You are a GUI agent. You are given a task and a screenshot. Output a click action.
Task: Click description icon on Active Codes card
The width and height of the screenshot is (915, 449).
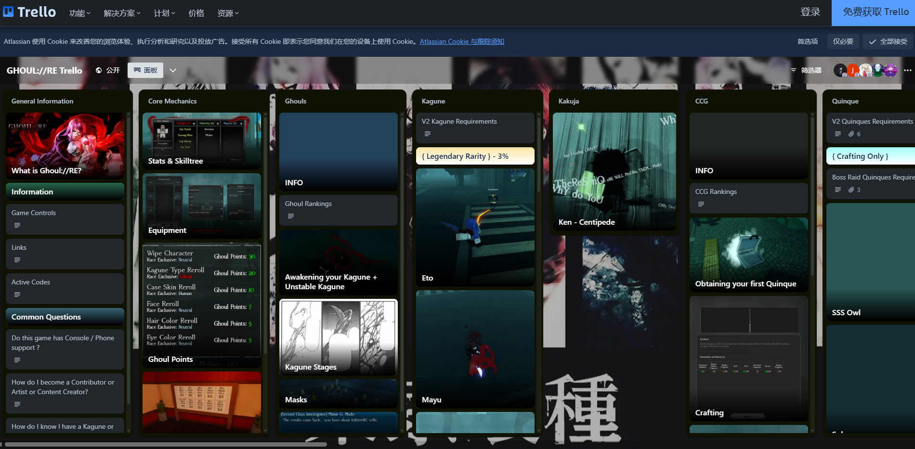click(17, 295)
